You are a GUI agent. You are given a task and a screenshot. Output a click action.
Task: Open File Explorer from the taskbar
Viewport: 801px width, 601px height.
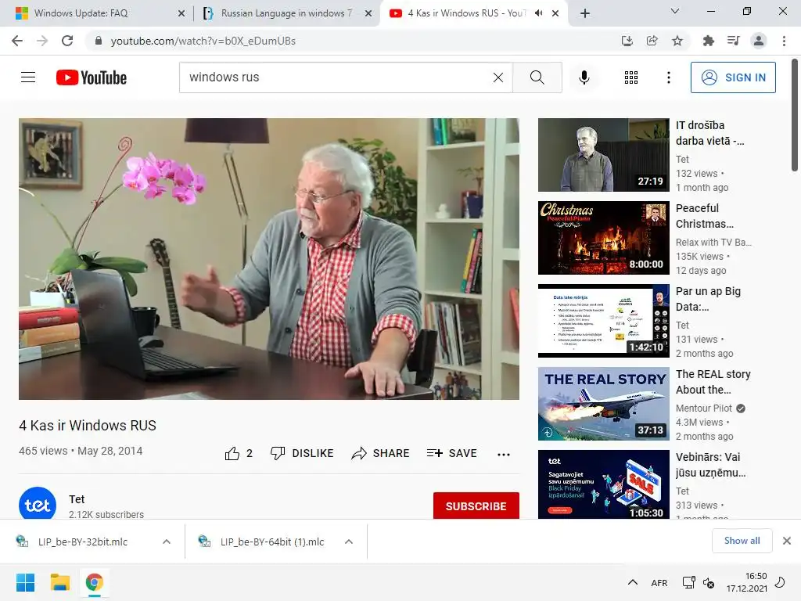(x=59, y=582)
